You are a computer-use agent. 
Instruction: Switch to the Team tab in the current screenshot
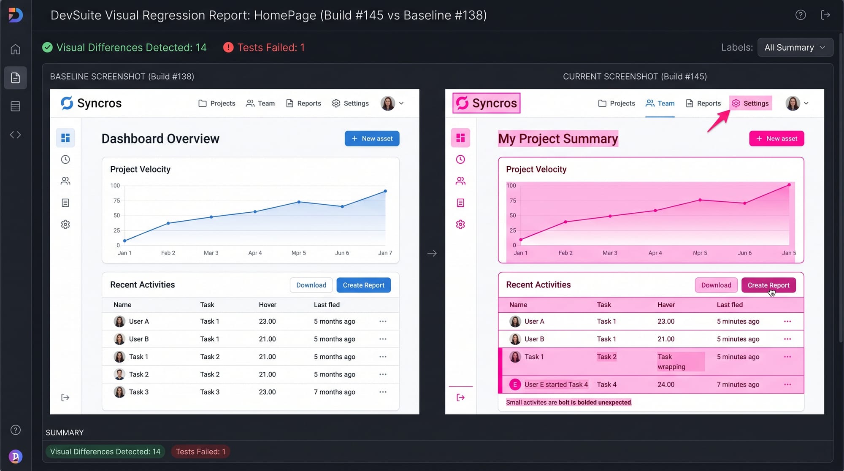660,103
